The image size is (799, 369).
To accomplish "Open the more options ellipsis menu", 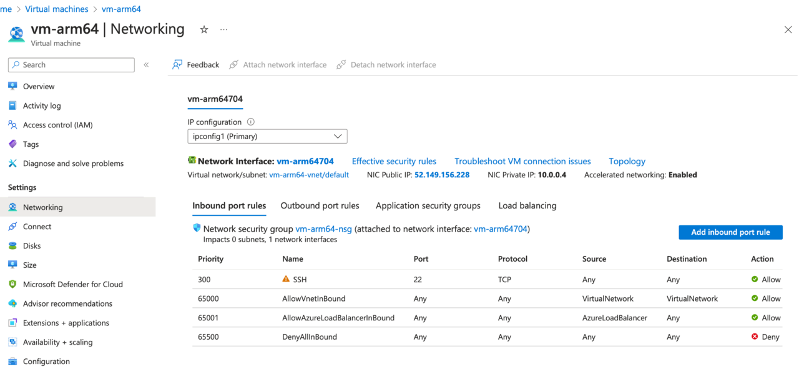I will tap(223, 29).
